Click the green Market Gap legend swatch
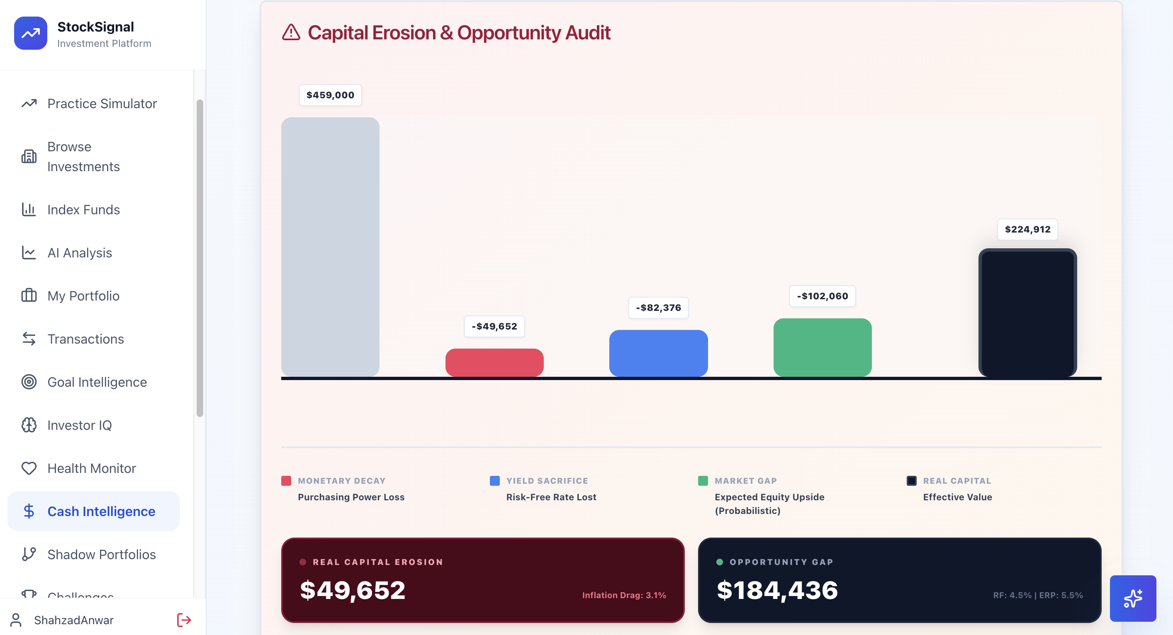 (703, 481)
